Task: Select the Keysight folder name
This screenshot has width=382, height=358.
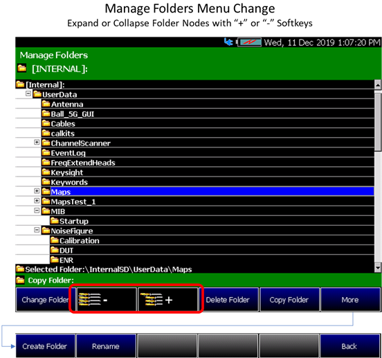Action: click(67, 172)
